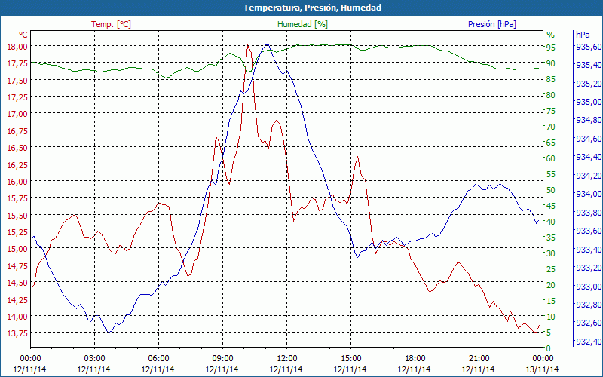Click temperature axis value '16,25'

coord(17,164)
